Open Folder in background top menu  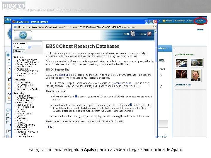[169, 21]
